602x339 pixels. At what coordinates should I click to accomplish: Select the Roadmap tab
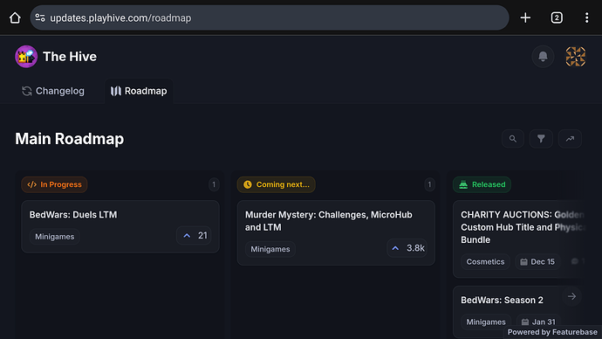tap(139, 91)
